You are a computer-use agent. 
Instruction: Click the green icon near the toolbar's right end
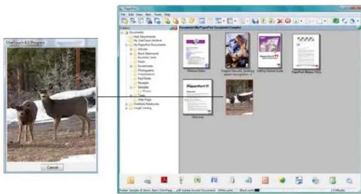[x=336, y=21]
